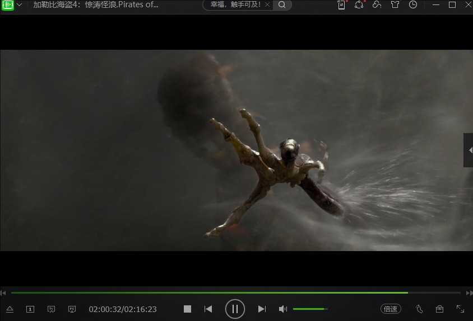This screenshot has height=321, width=473.
Task: Click the search magnifier icon
Action: 282,5
